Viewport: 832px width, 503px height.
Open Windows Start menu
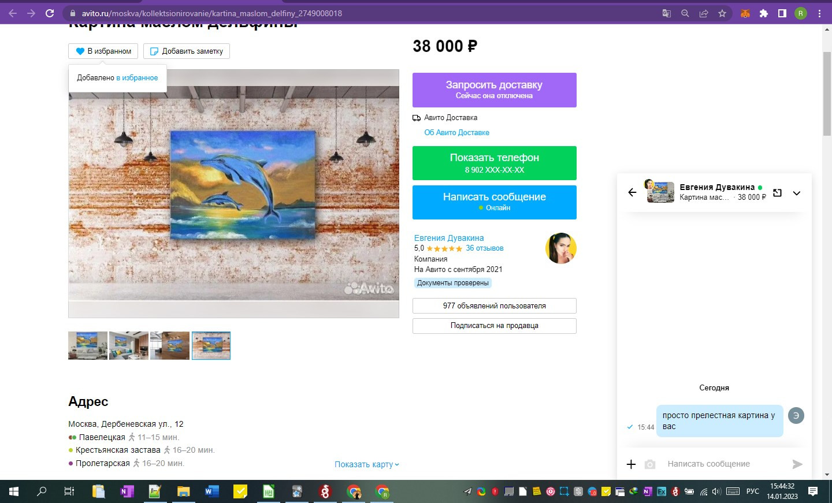(14, 491)
